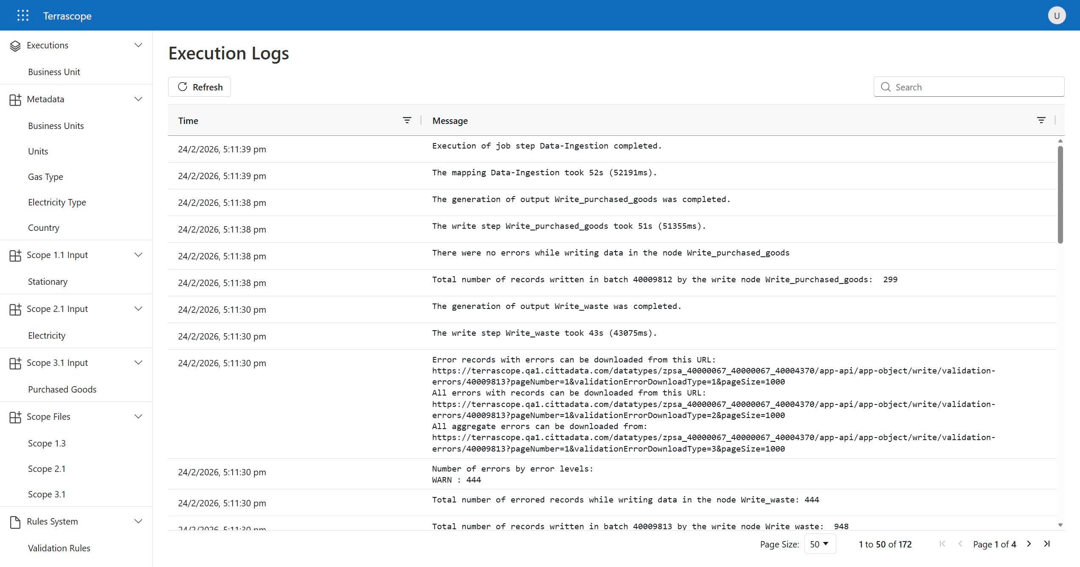Collapse the Scope 1.1 Input chevron
The width and height of the screenshot is (1080, 567).
138,255
